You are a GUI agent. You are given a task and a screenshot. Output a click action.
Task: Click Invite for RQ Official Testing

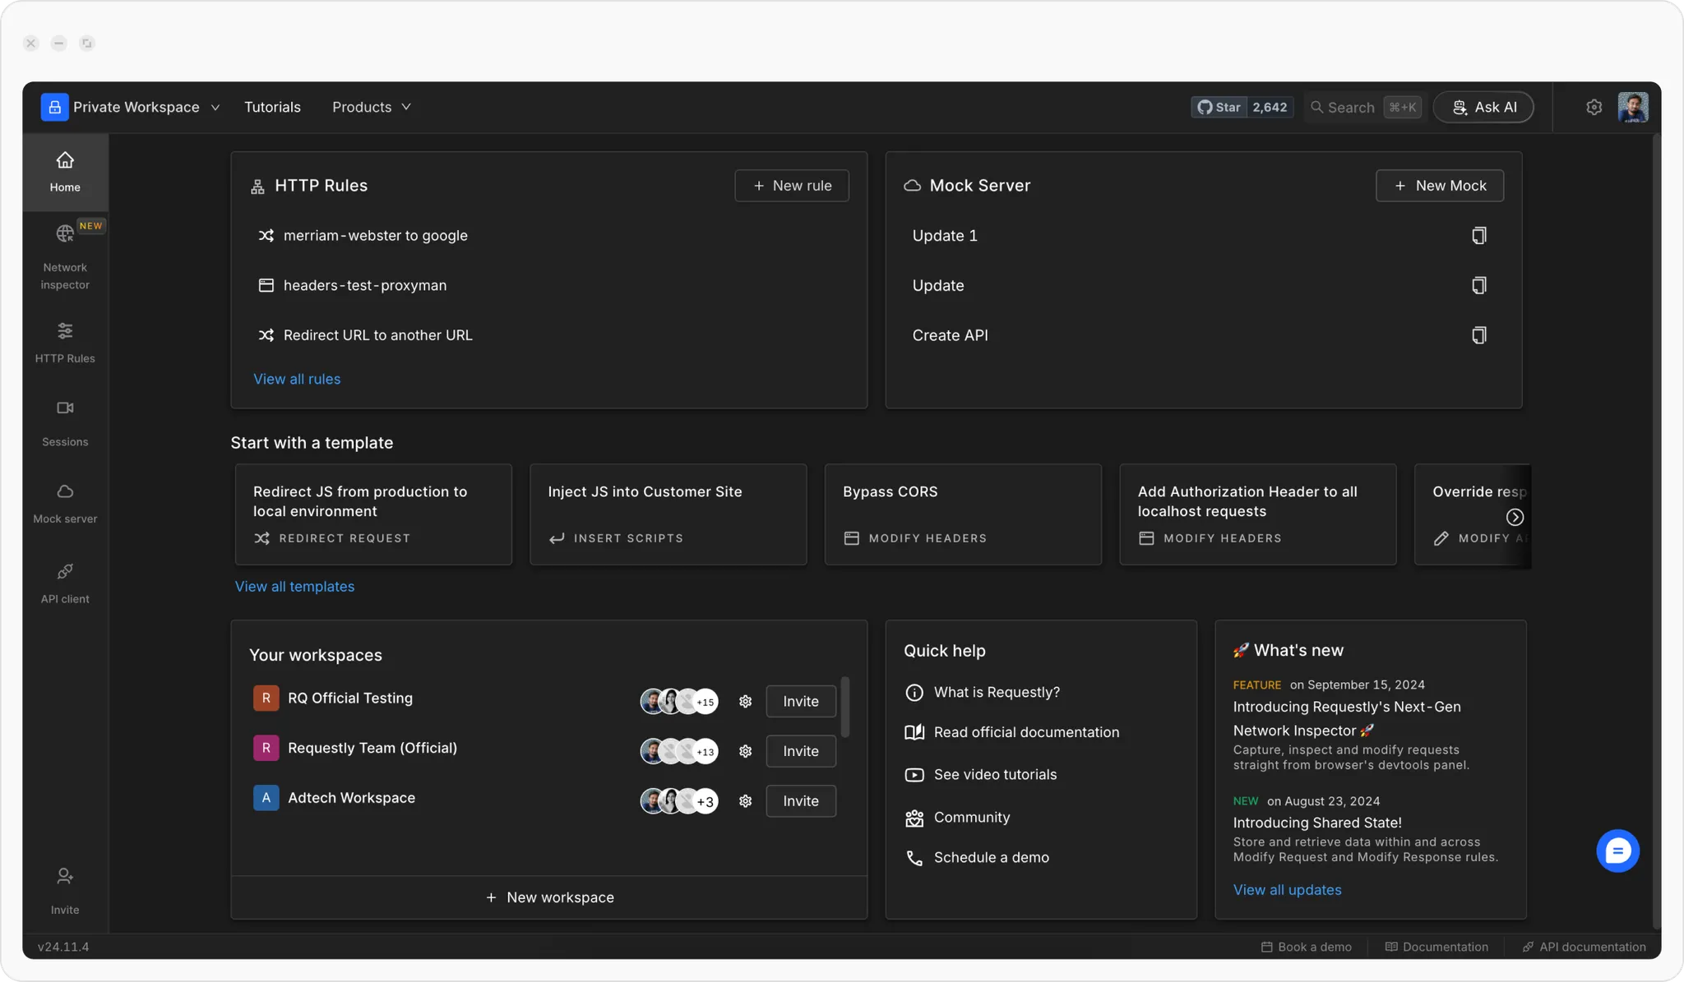coord(800,701)
